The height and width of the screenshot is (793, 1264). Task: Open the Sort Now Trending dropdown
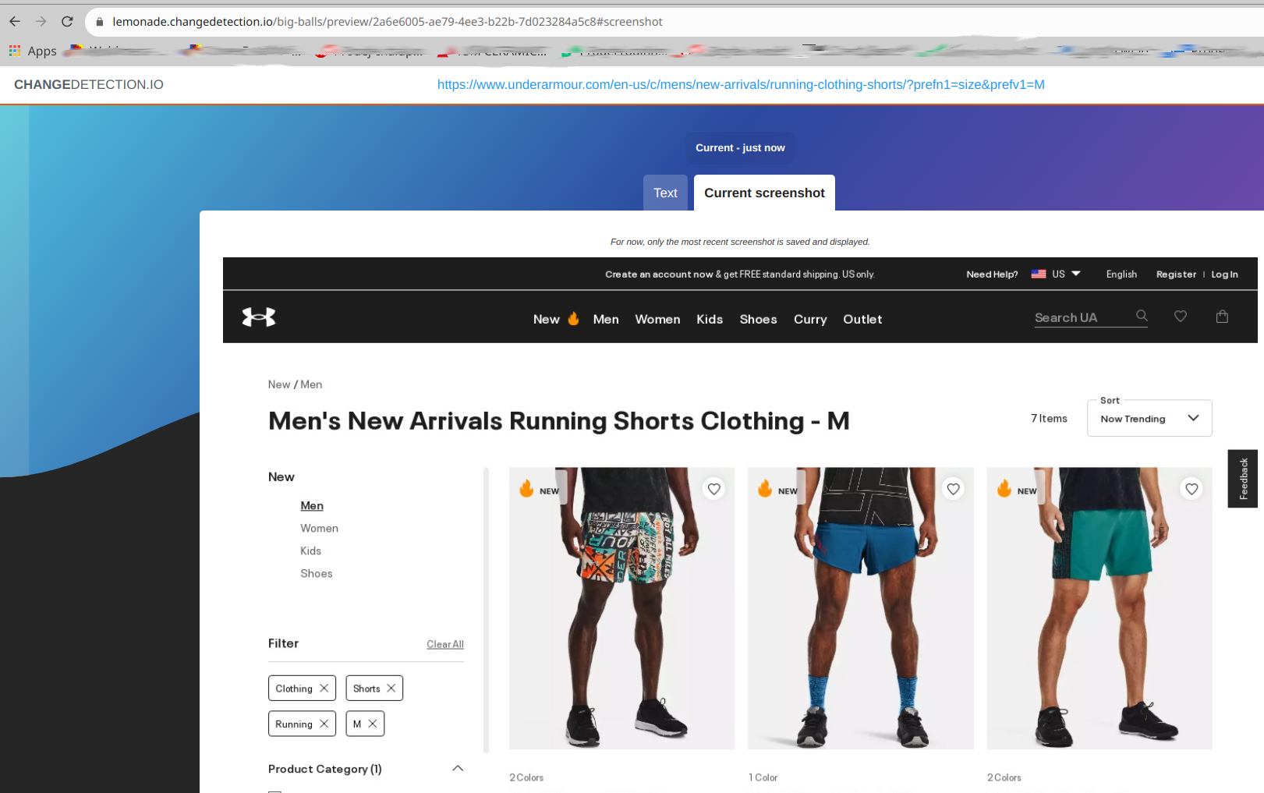point(1149,419)
